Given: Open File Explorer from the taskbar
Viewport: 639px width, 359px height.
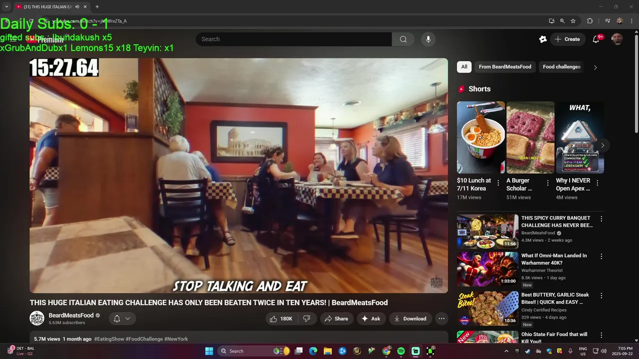Looking at the screenshot, I should point(327,351).
